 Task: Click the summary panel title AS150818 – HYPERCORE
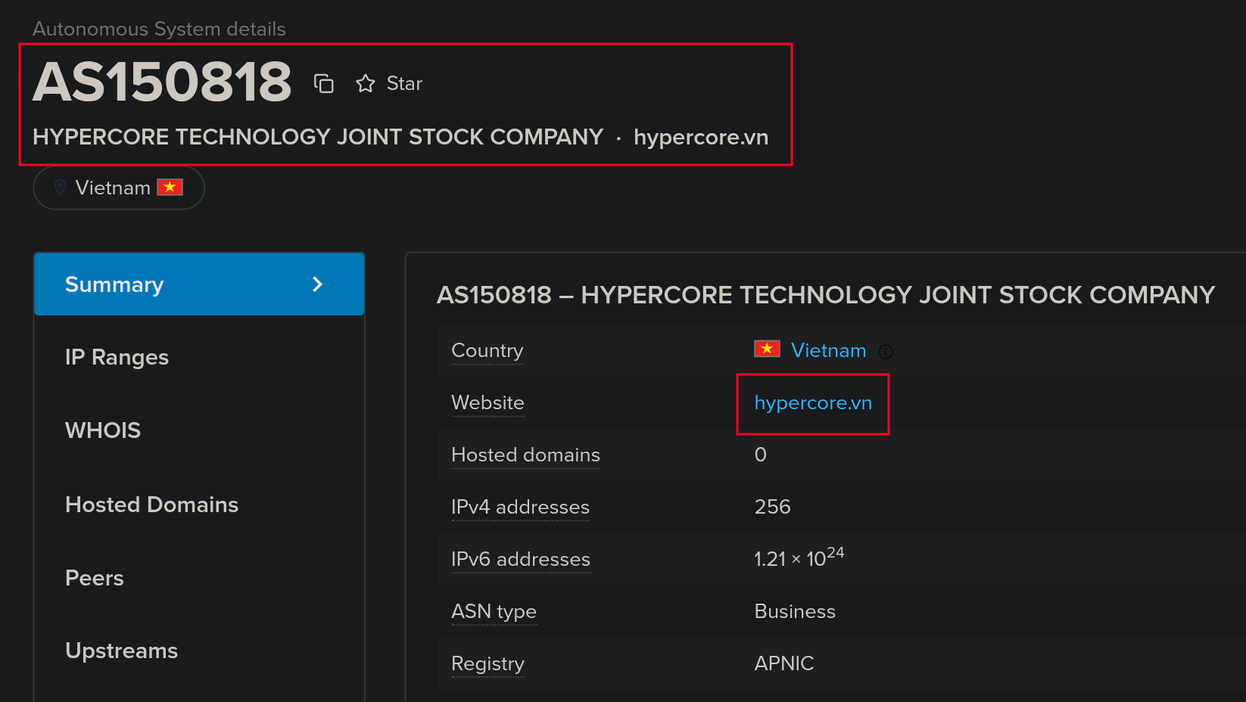click(826, 295)
